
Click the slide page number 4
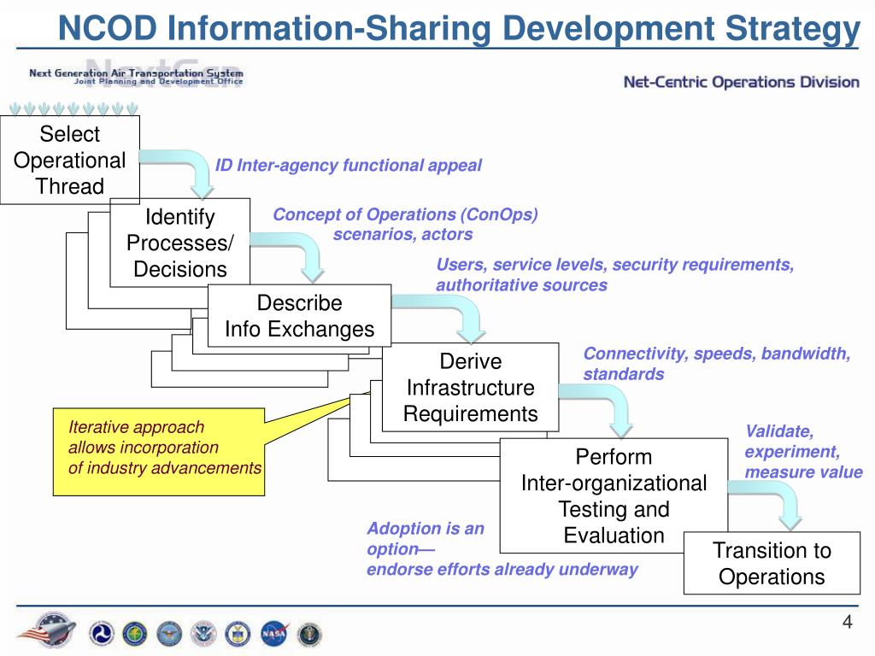coord(847,622)
